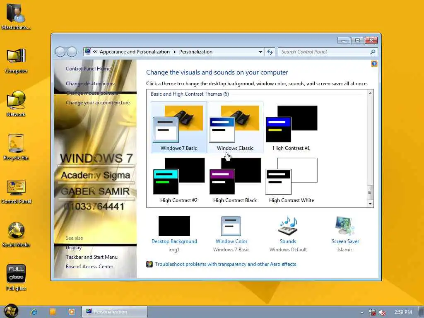This screenshot has width=424, height=318.
Task: Click the Start orb on the taskbar
Action: point(11,311)
